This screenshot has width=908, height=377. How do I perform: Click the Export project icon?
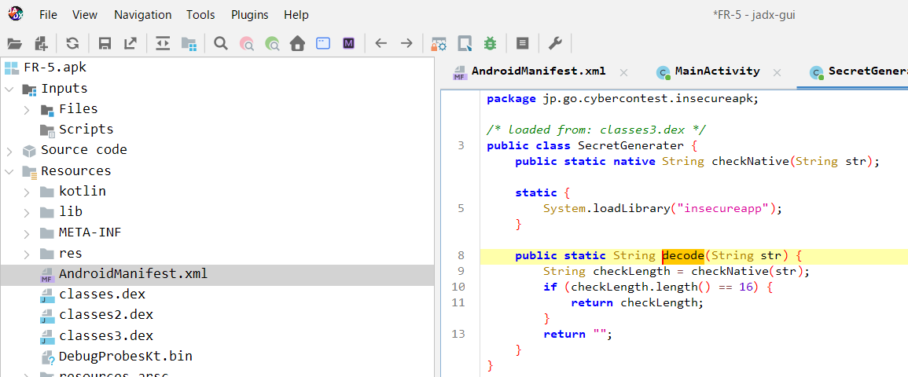point(131,42)
